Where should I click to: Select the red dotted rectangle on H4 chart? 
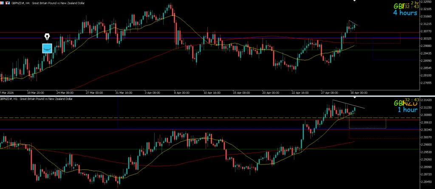tap(379, 38)
